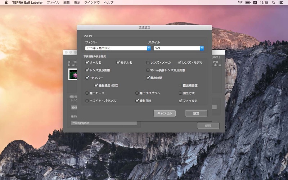Open the 編集 menu
288x180 pixels.
[x=67, y=3]
